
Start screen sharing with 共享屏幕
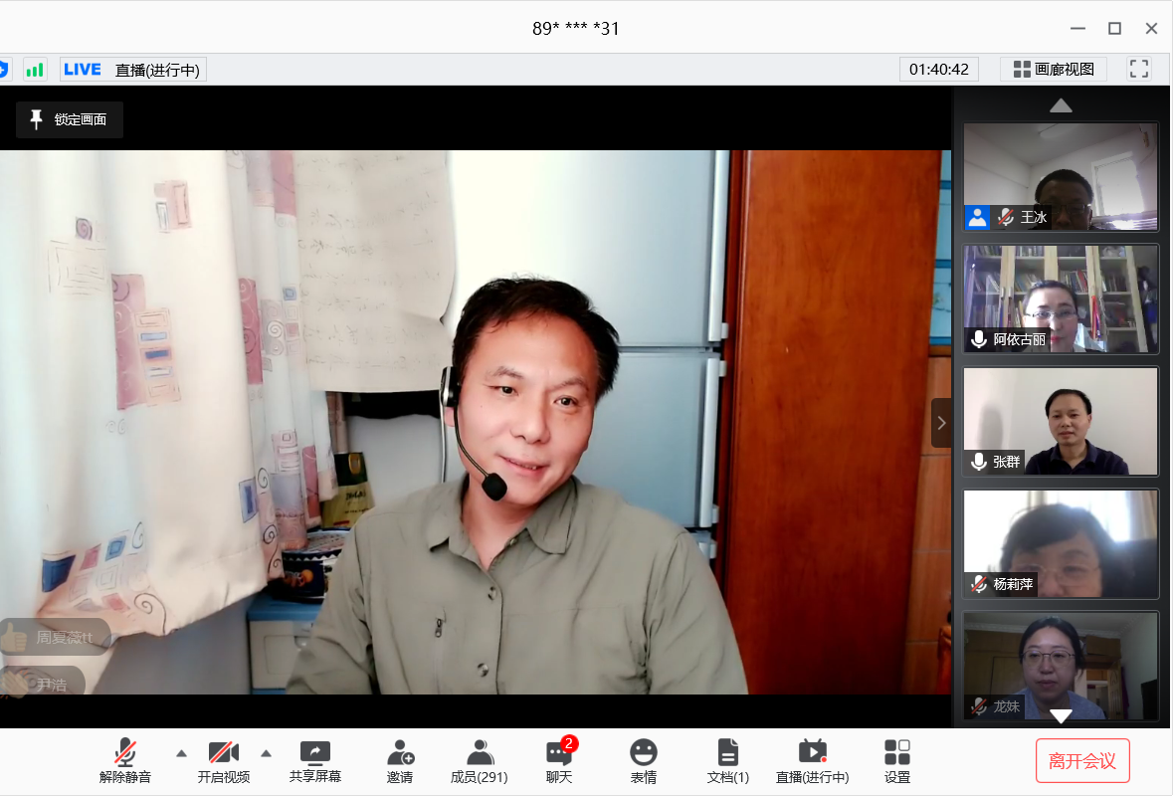tap(314, 761)
